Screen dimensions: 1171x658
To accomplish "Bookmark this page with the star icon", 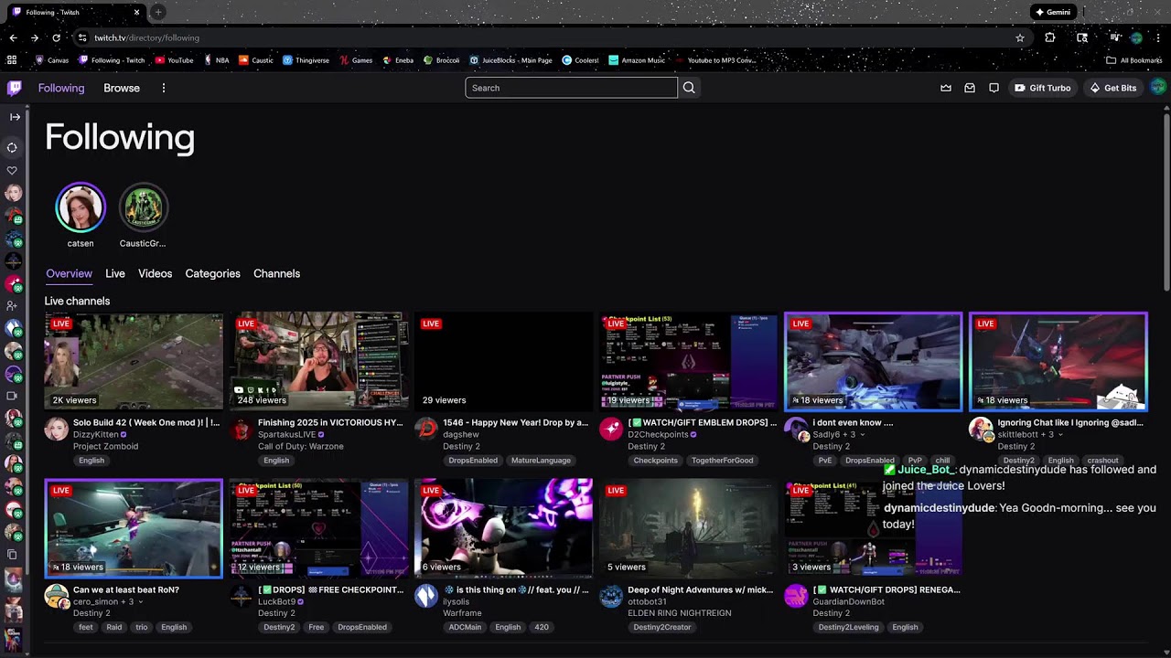I will (1020, 37).
